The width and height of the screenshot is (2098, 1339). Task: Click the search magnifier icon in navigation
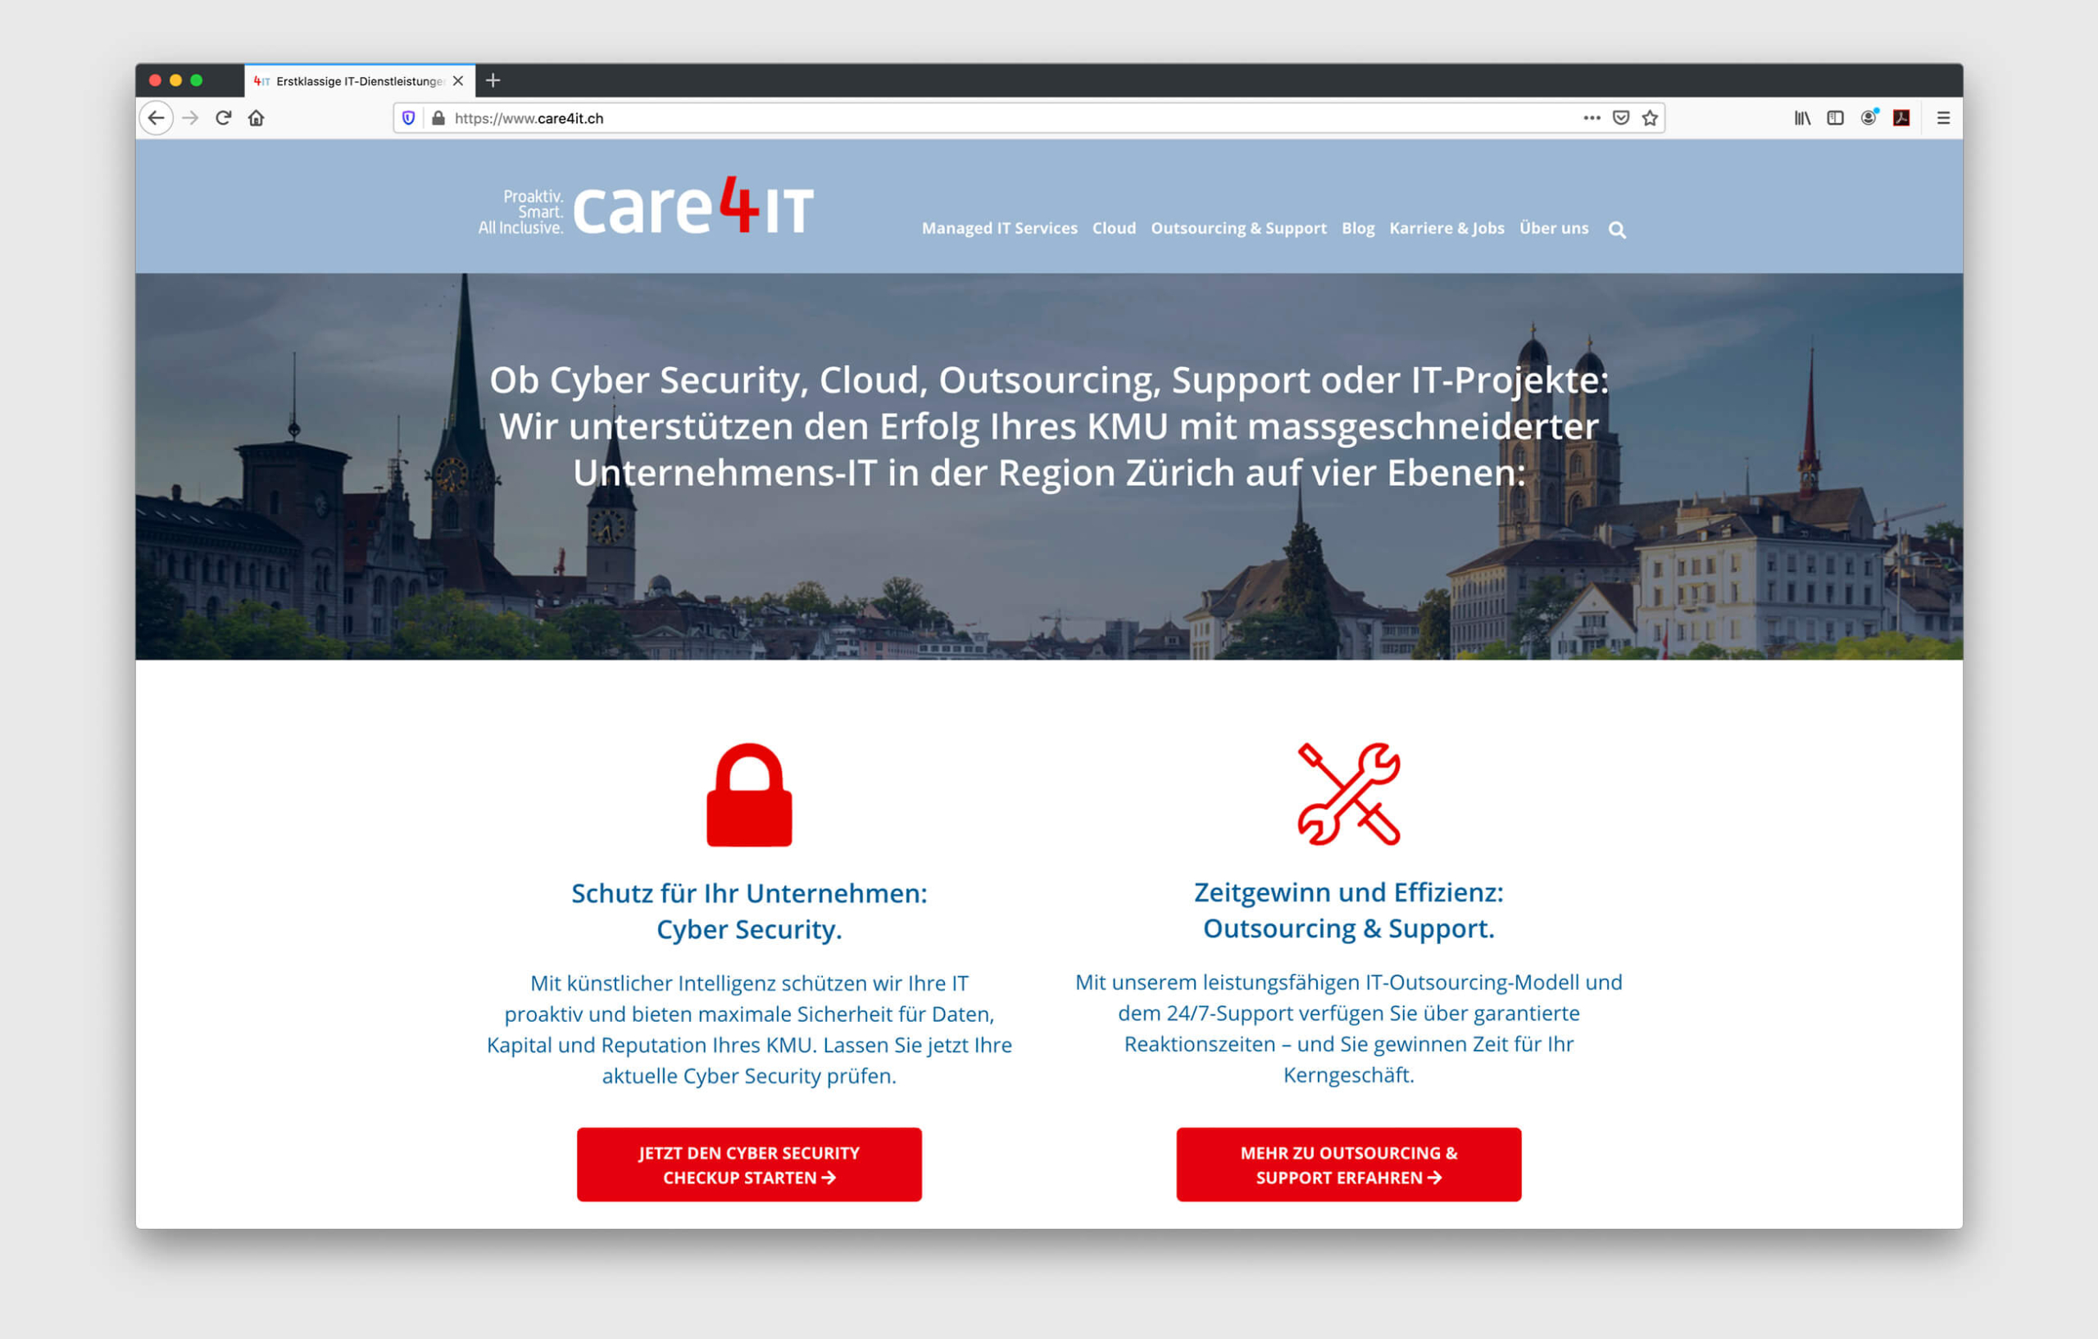[1619, 229]
